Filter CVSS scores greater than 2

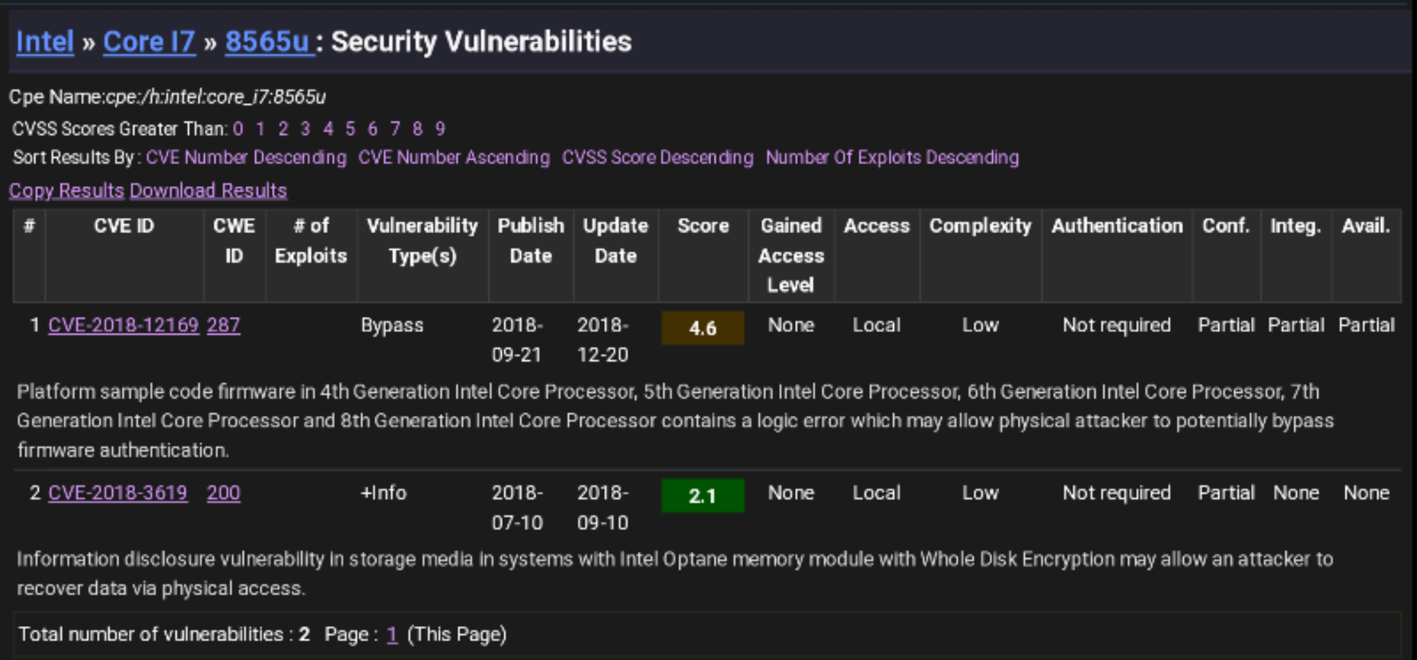click(283, 129)
